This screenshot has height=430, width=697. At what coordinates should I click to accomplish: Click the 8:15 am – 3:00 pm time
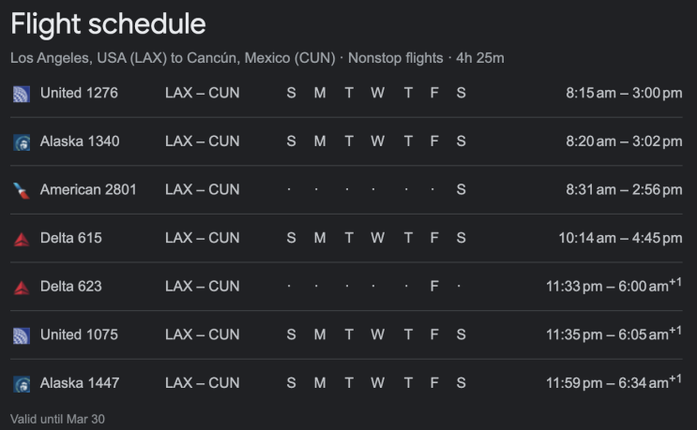pos(624,93)
